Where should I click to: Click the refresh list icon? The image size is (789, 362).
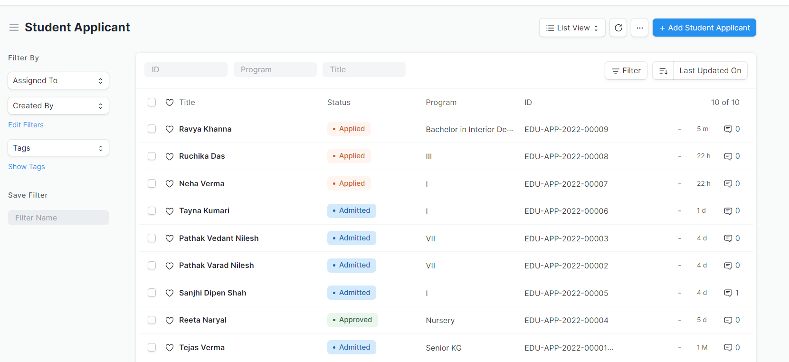[x=618, y=28]
